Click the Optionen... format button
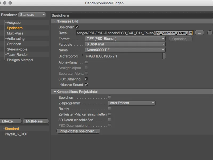This screenshot has width=213, height=160. [181, 39]
